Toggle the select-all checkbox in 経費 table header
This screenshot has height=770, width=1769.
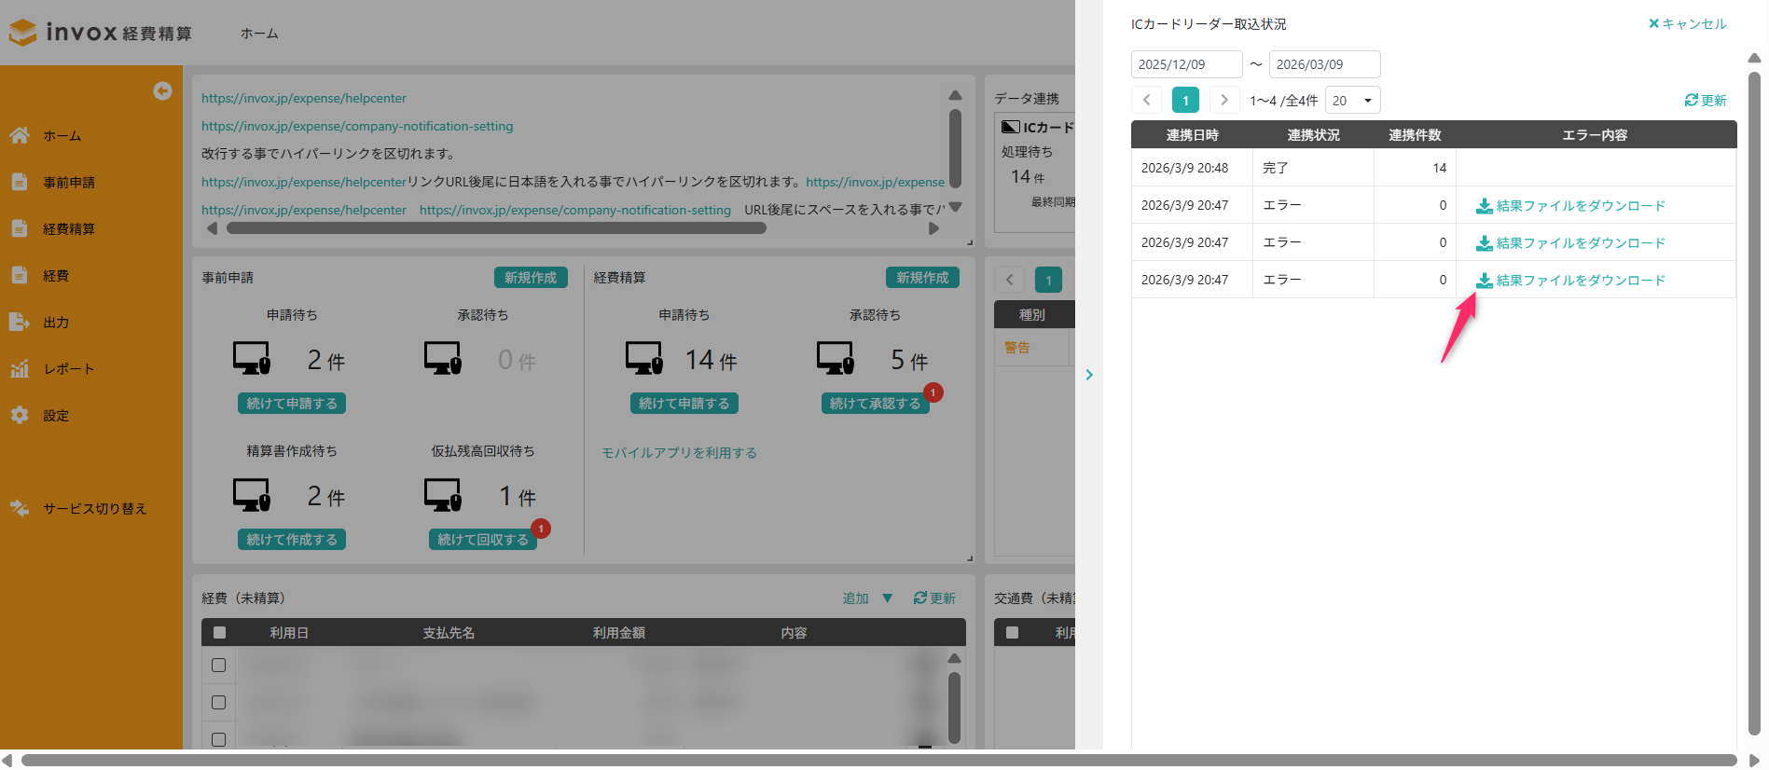click(x=219, y=632)
